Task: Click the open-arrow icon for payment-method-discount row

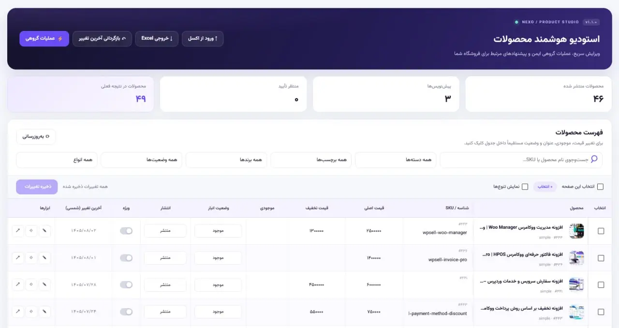Action: (18, 312)
